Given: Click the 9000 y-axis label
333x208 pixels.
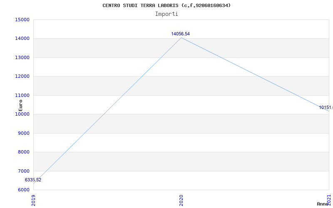Looking at the screenshot, I should tap(24, 133).
